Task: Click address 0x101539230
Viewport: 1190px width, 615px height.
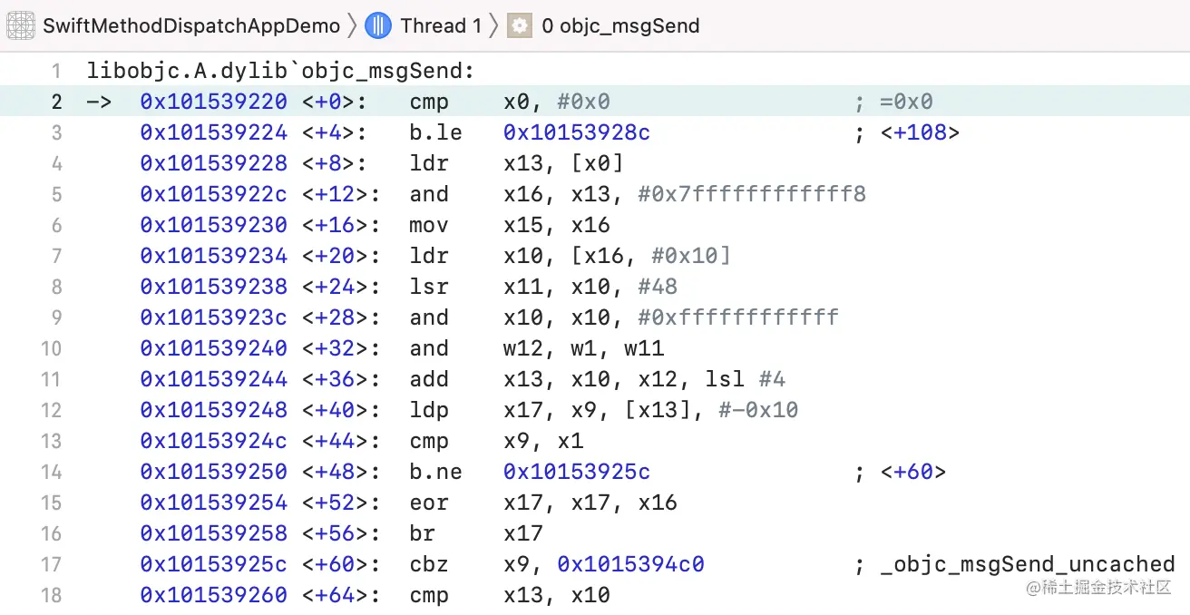Action: [x=214, y=225]
